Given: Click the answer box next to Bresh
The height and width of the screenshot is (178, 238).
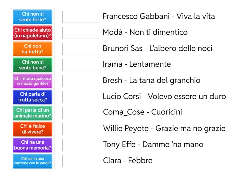Looking at the screenshot, I should 81,81.
